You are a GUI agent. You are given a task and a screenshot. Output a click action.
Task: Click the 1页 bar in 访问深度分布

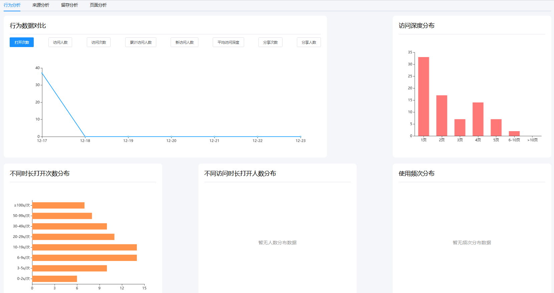point(423,96)
